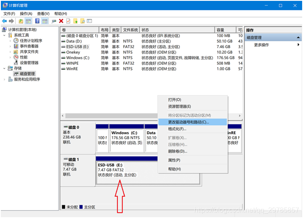Image resolution: width=303 pixels, height=218 pixels.
Task: Select the Windows (C:) volume row
Action: pos(151,58)
